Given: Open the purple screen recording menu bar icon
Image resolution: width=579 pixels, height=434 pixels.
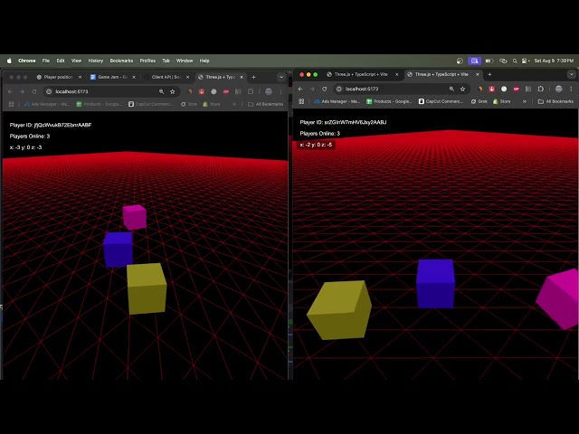Looking at the screenshot, I should (474, 61).
